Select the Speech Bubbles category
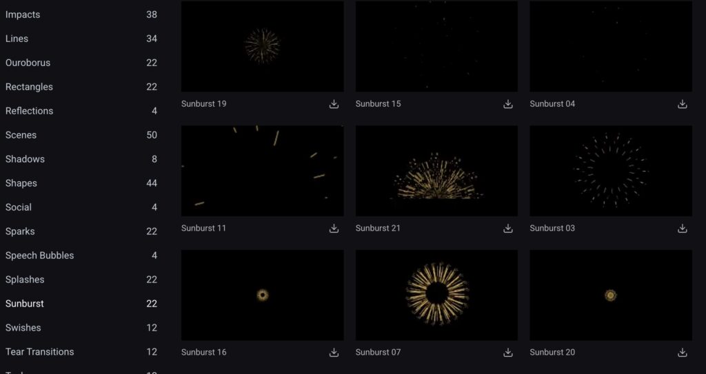 81,255
